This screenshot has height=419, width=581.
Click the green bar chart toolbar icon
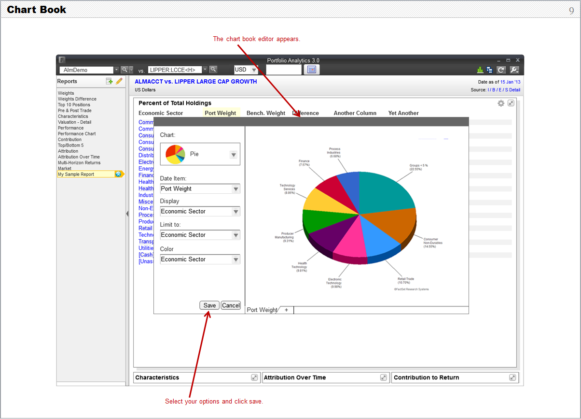point(480,70)
